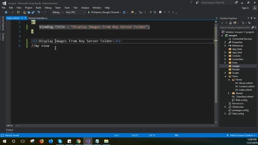Click the Sign in link
Screen dimensions: 258x145
tap(245, 8)
